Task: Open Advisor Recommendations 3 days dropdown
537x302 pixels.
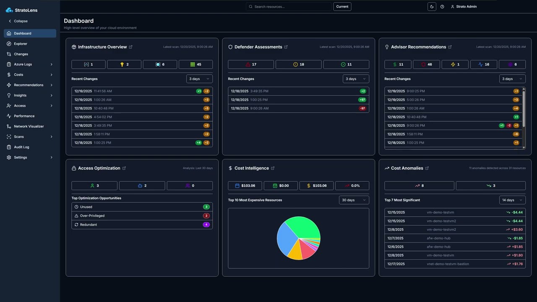Action: point(512,79)
